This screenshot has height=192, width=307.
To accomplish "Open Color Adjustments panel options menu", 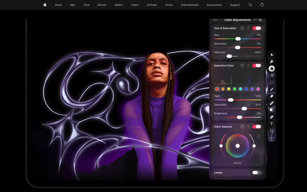I will tap(215, 20).
